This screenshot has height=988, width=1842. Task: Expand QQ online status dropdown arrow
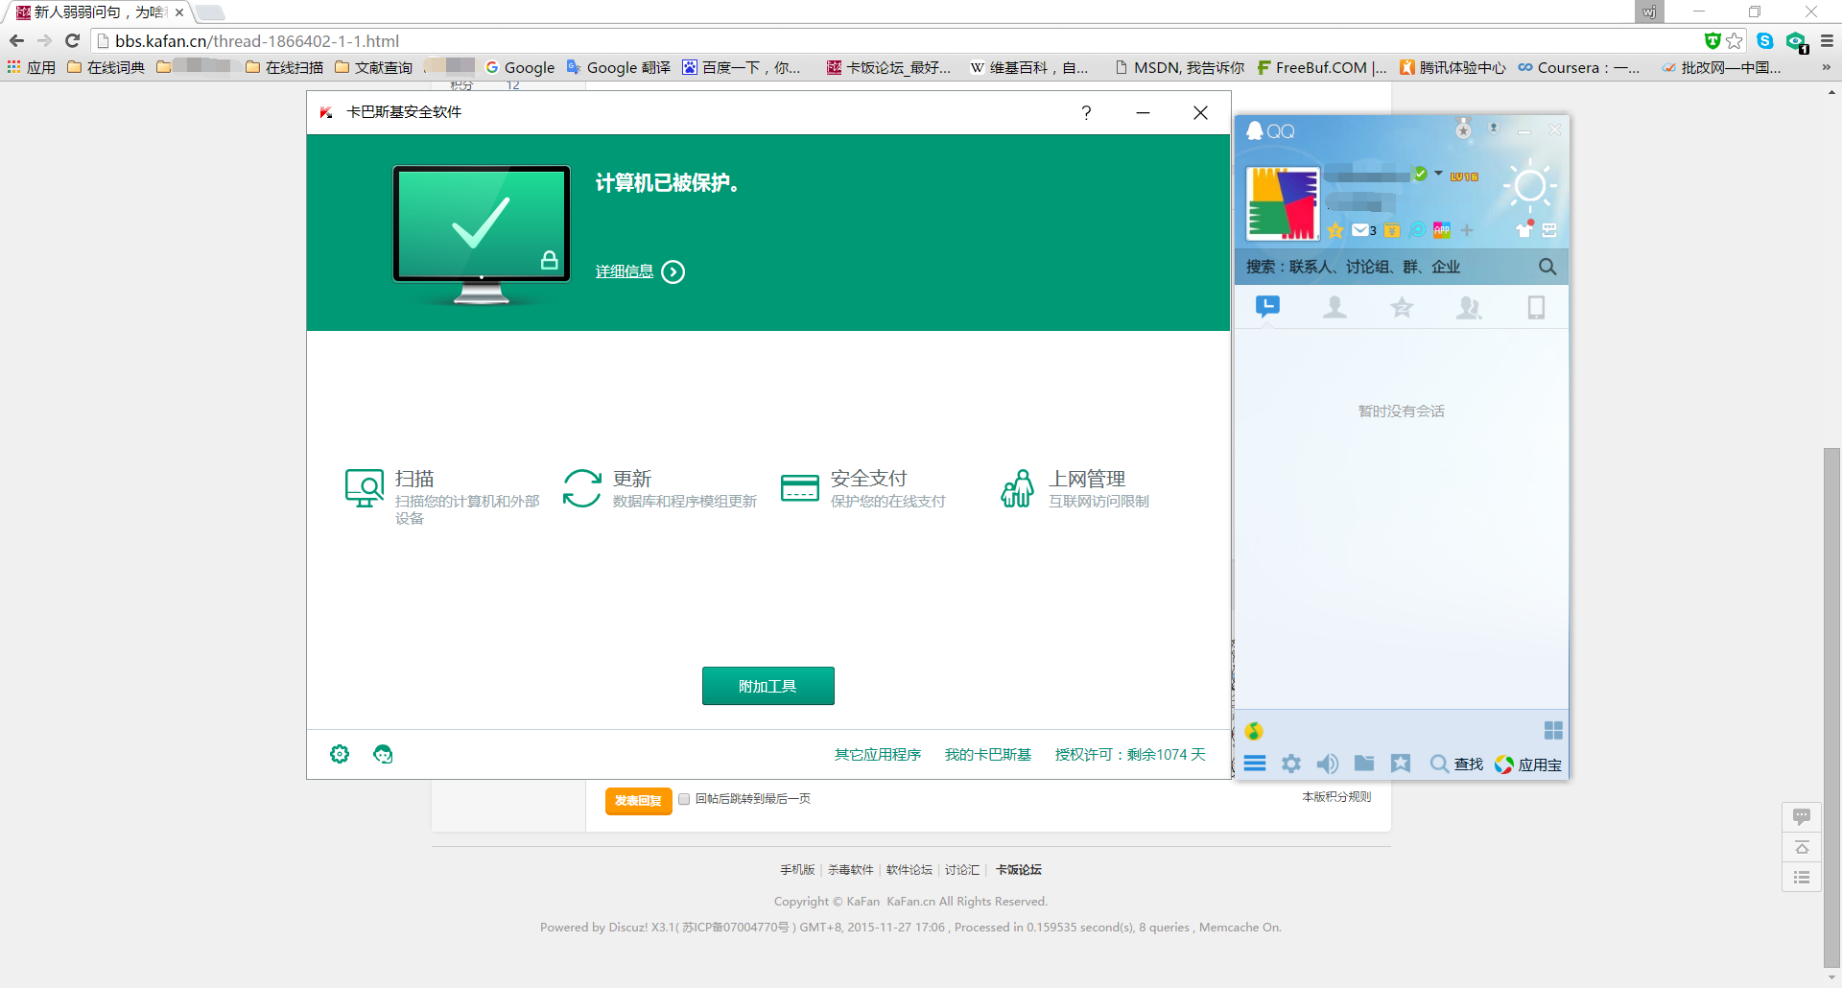pyautogui.click(x=1438, y=174)
